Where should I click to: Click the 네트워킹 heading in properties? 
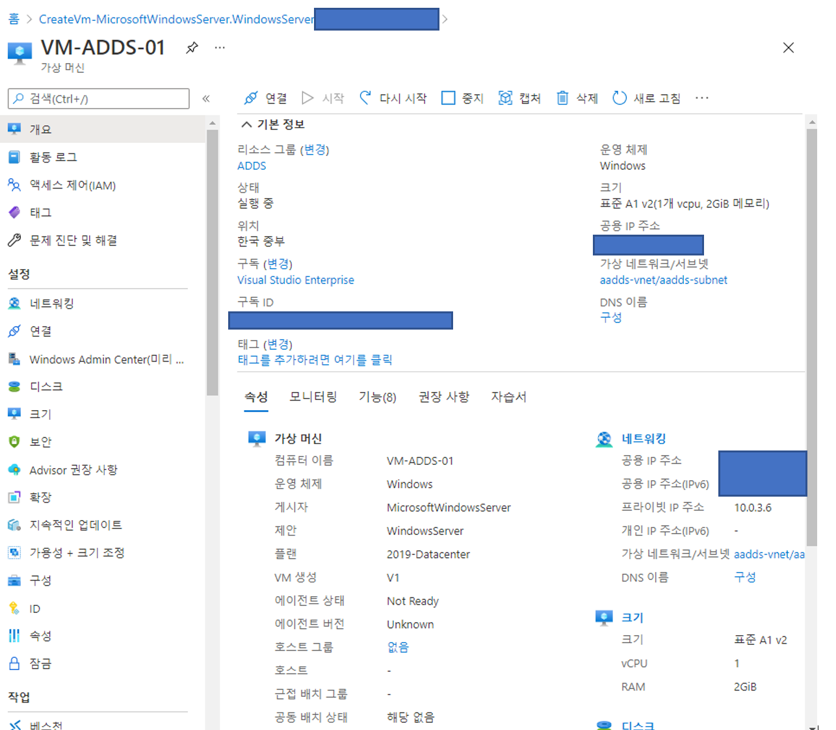coord(644,439)
